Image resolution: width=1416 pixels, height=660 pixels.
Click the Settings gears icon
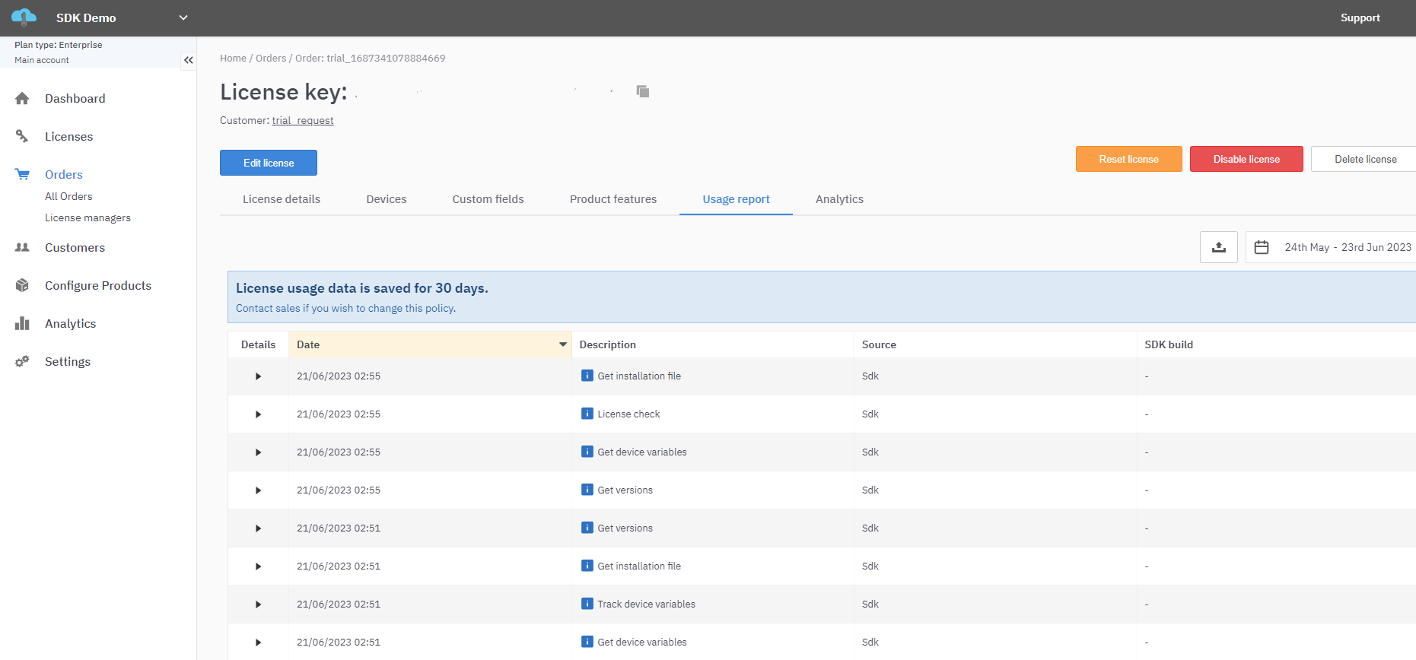(x=22, y=362)
